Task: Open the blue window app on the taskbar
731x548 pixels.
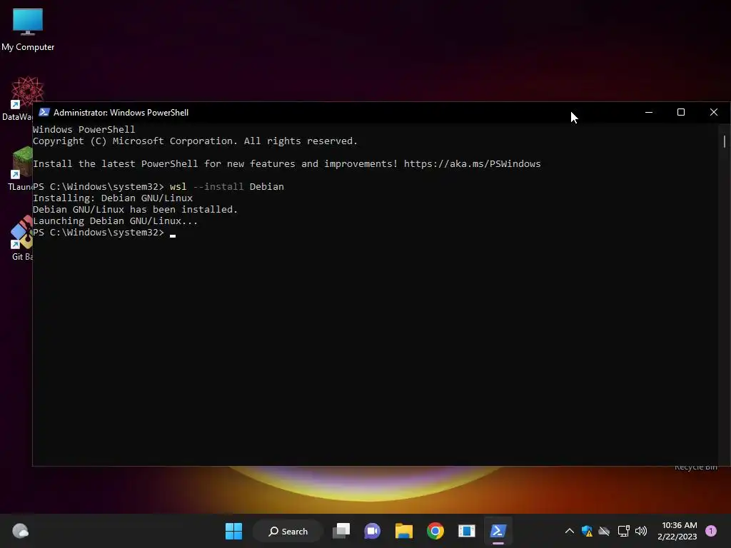Action: 467,531
